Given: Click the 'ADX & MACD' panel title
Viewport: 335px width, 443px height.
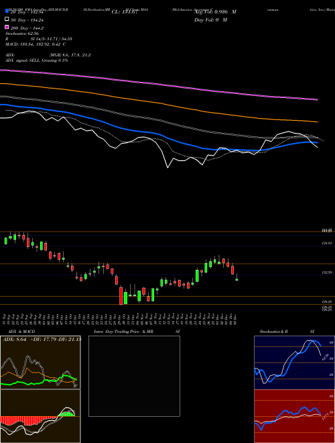Looking at the screenshot, I should click(x=21, y=332).
